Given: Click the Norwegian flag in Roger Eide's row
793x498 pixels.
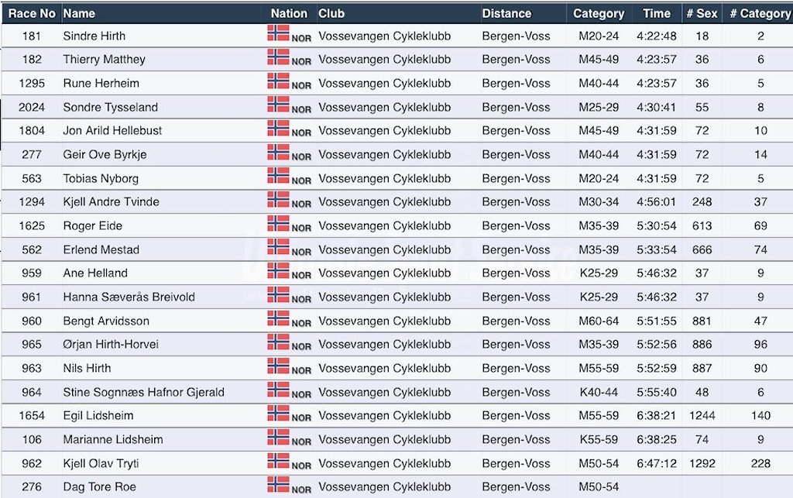Looking at the screenshot, I should coord(278,223).
